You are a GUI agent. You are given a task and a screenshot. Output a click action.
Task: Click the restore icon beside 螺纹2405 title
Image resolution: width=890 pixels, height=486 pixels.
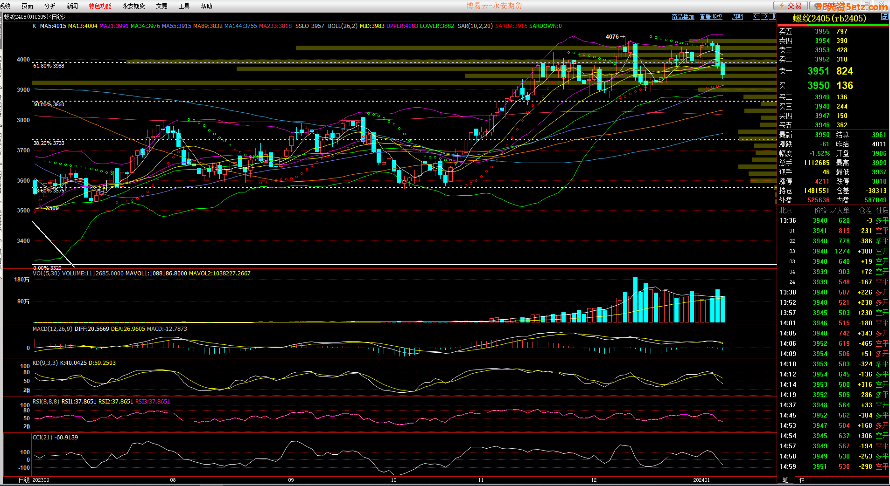coord(884,16)
